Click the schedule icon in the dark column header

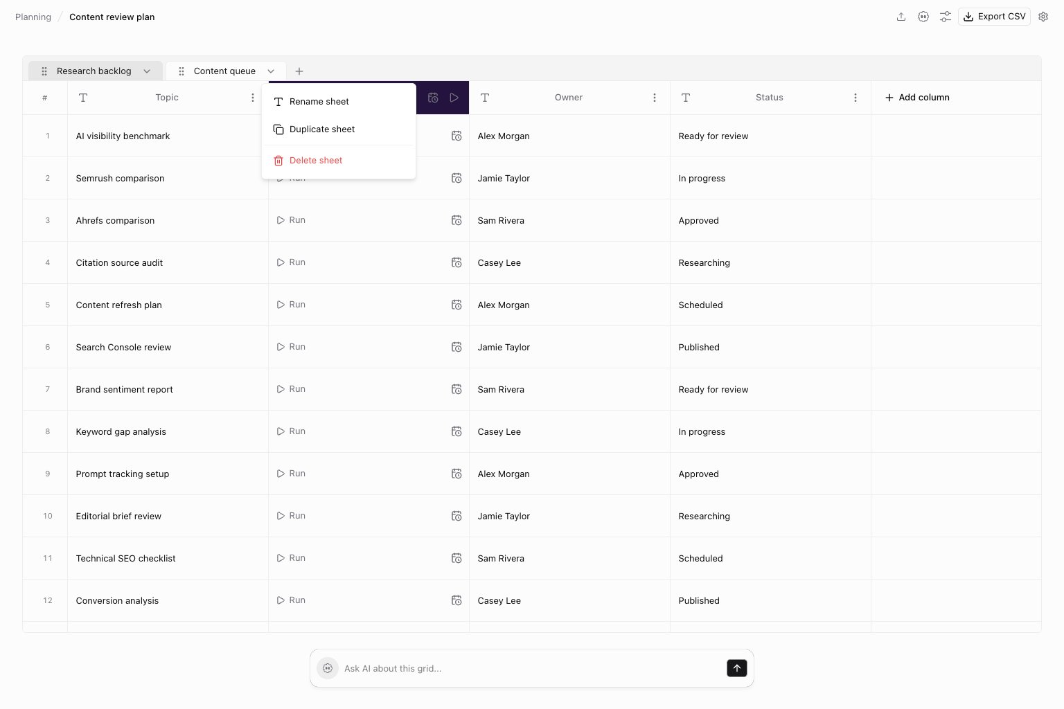point(433,98)
